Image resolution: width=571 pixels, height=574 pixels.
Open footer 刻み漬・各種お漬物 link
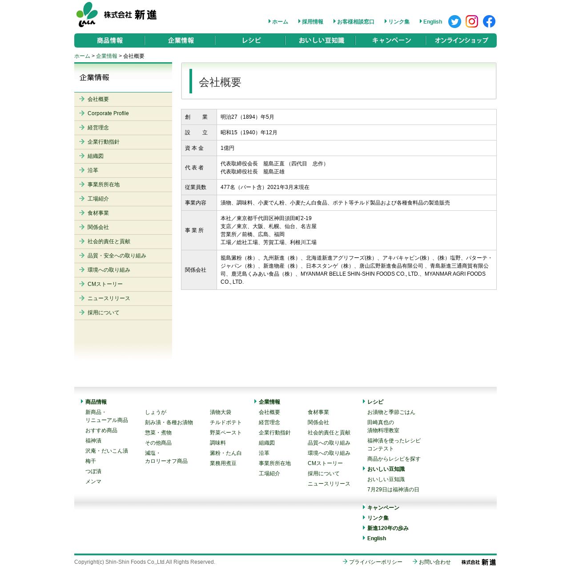[169, 422]
